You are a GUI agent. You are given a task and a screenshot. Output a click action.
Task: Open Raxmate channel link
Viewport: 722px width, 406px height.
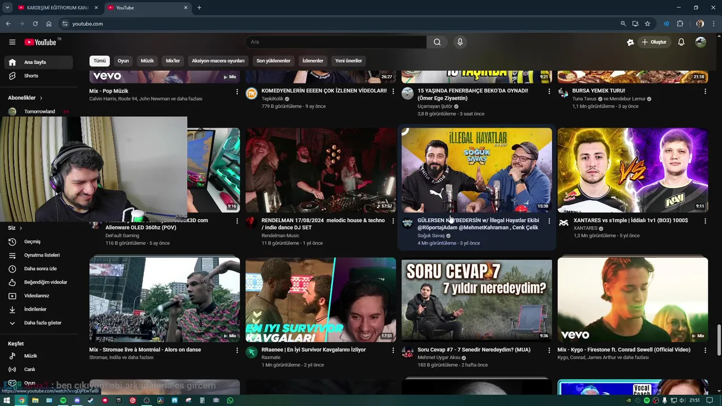coord(271,358)
